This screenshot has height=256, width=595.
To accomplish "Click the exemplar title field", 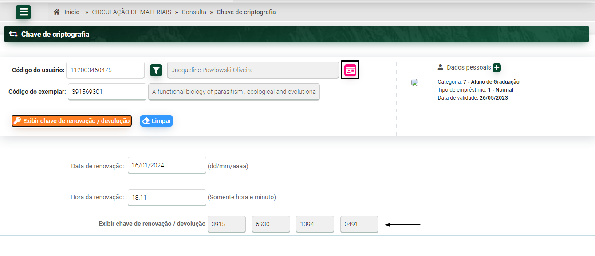I will click(234, 92).
